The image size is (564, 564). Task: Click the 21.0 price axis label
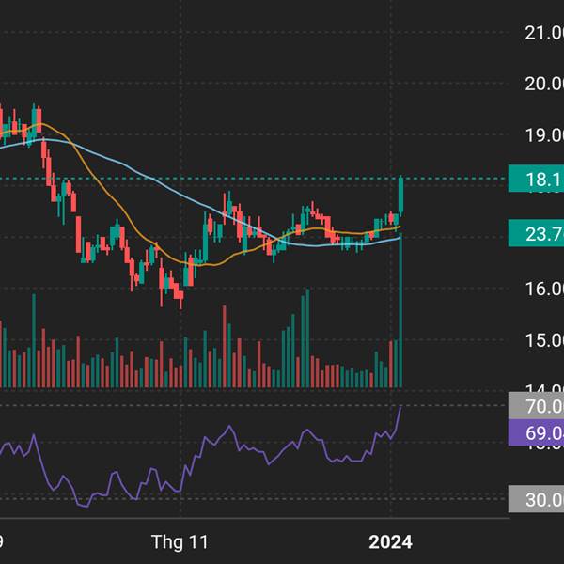click(544, 33)
